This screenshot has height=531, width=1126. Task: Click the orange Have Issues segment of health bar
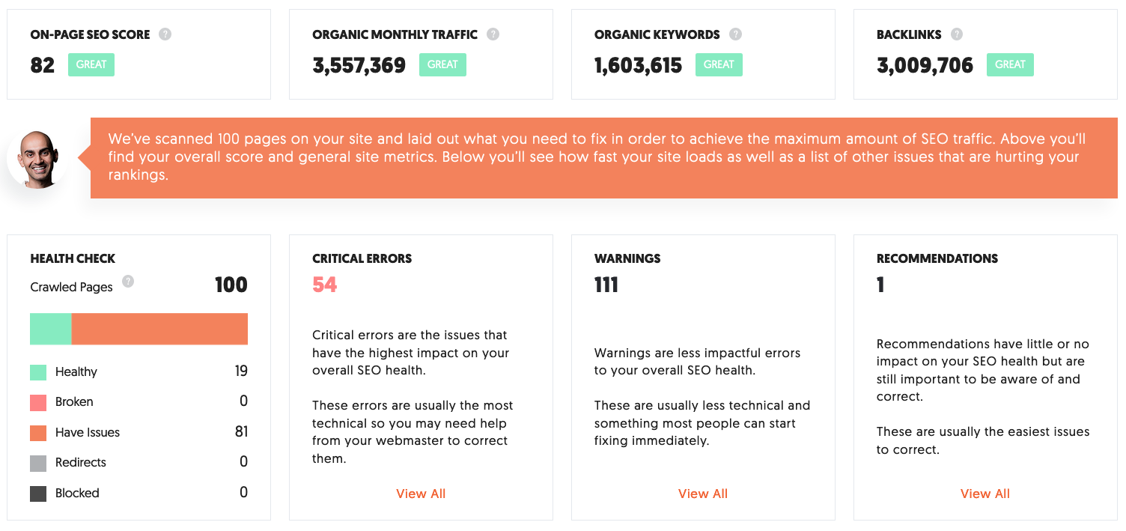click(x=159, y=329)
